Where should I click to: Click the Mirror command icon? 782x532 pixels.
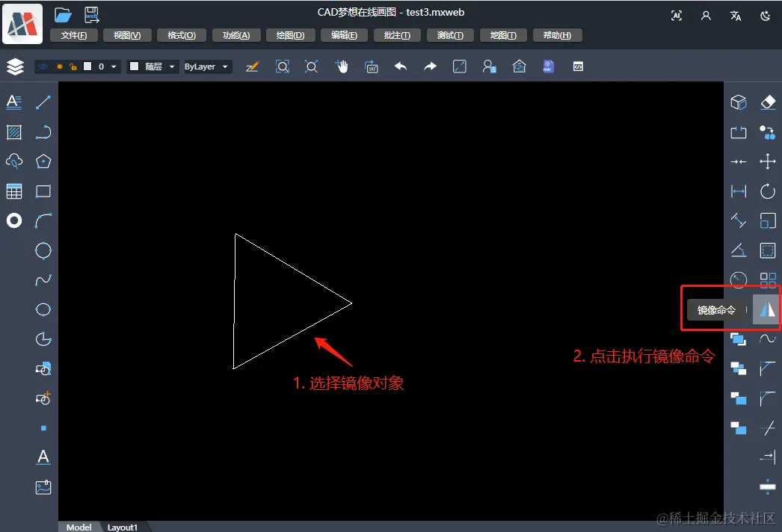click(x=767, y=309)
